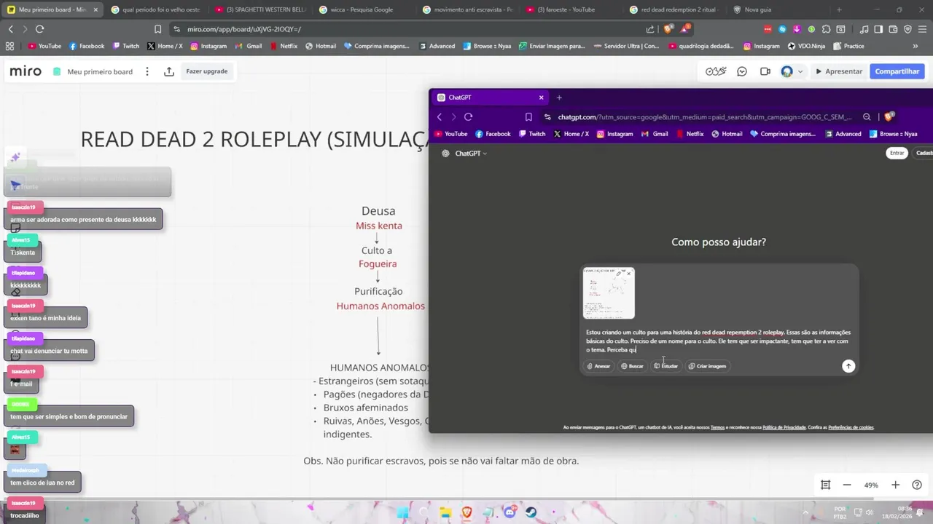933x524 pixels.
Task: Zoom out with Miro minus button
Action: (847, 485)
